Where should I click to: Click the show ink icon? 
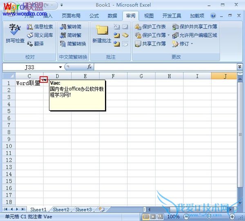[x=125, y=44]
